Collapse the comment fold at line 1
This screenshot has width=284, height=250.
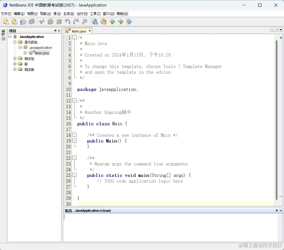click(x=74, y=37)
